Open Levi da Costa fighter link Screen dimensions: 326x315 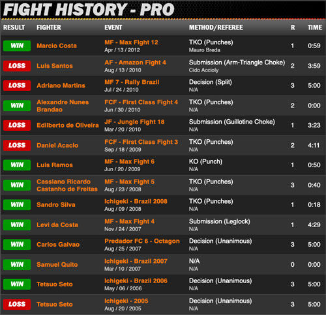tap(57, 225)
